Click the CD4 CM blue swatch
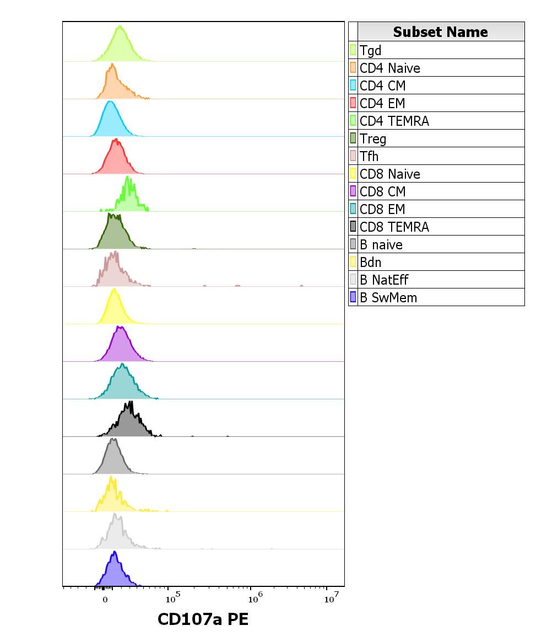Viewport: 536px width, 636px height. click(353, 85)
